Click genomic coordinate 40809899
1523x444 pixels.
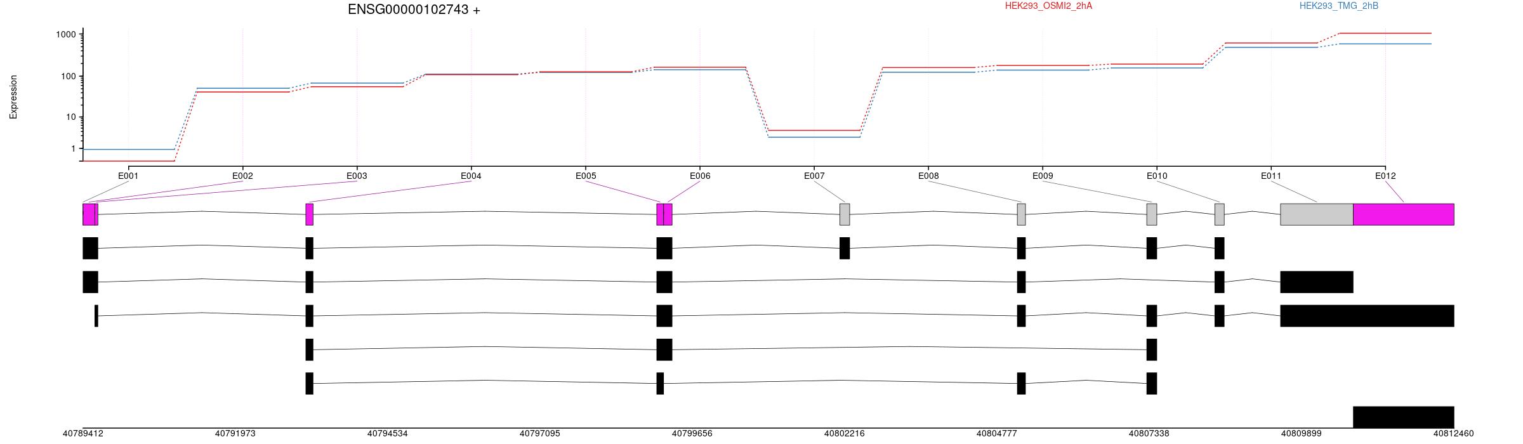1302,434
